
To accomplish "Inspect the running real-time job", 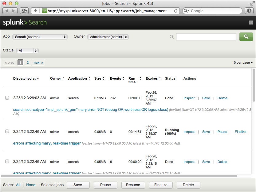I will tap(189, 132).
